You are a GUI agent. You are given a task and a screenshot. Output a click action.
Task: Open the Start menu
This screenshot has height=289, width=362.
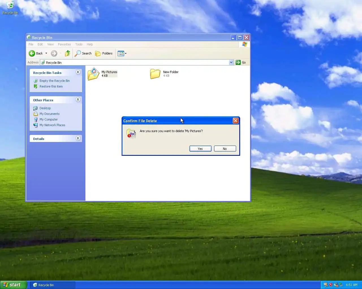pyautogui.click(x=13, y=285)
